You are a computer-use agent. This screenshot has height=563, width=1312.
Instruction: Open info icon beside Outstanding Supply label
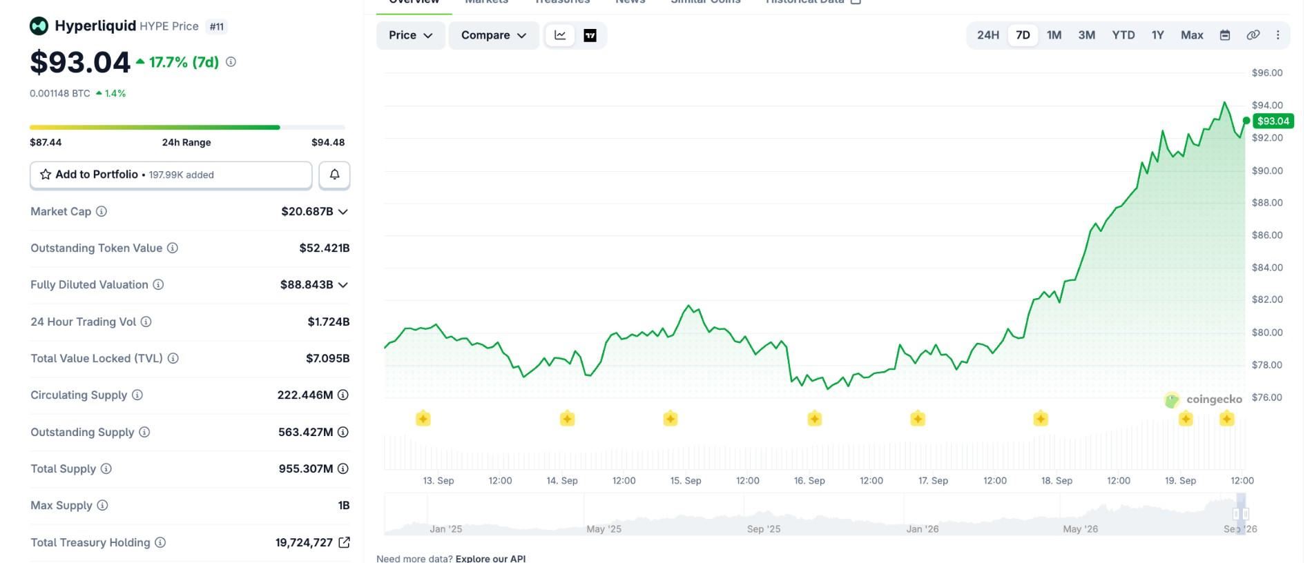144,432
